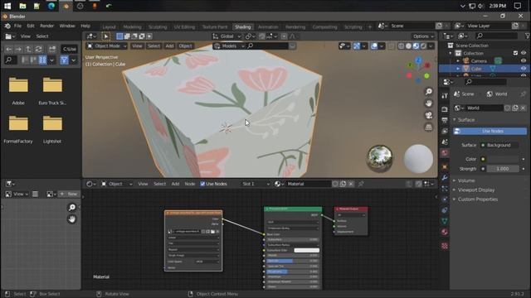Switch to the UV Editing workspace tab

pos(184,26)
